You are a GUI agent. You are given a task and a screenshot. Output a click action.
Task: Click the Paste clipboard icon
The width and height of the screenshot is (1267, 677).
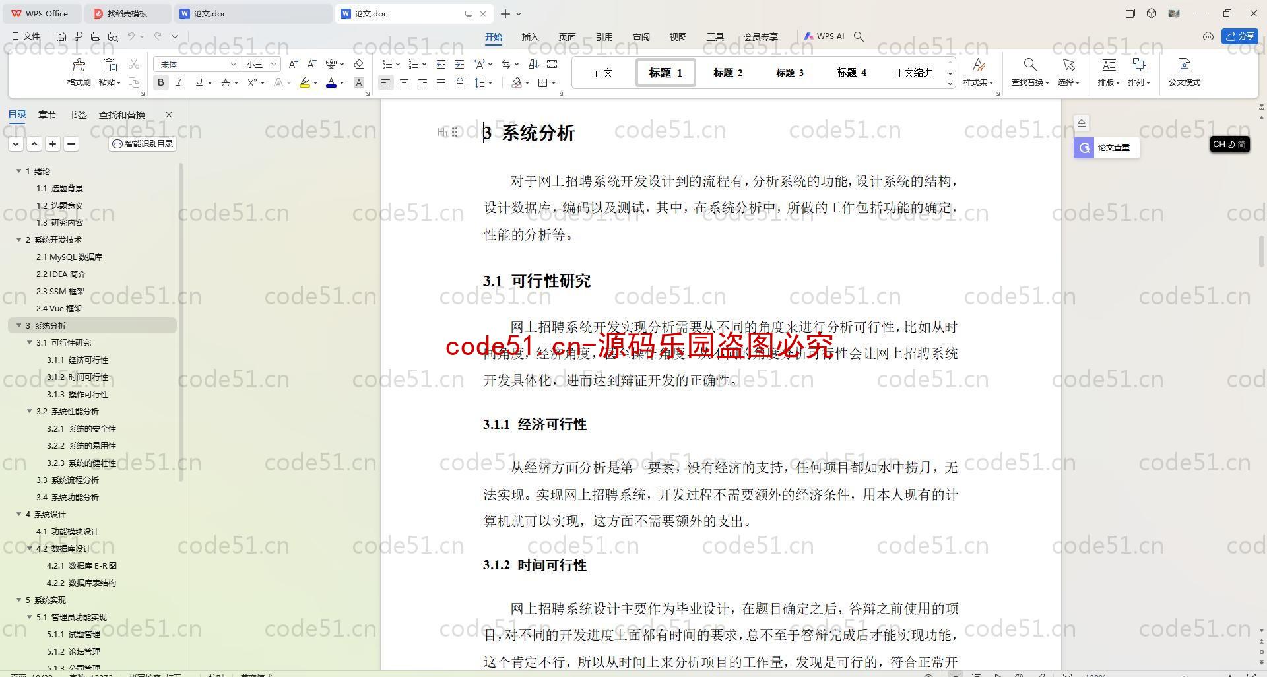tap(110, 65)
